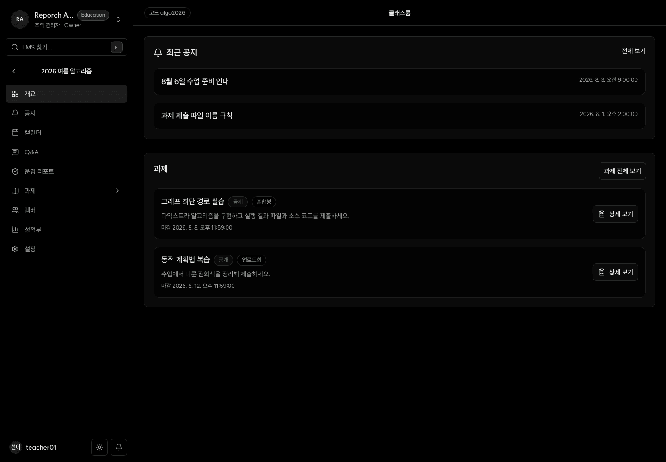Image resolution: width=666 pixels, height=462 pixels.
Task: Click 전체 보기 in 최근 공지
Action: [x=634, y=51]
